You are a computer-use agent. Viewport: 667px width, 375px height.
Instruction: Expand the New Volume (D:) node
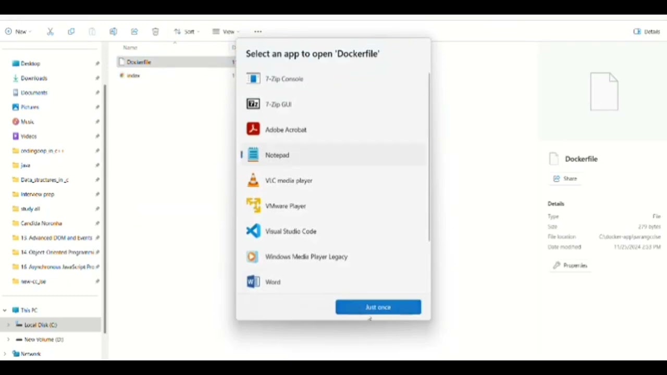(8, 339)
